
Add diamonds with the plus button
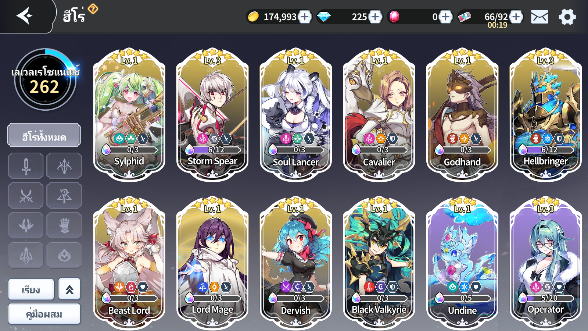(375, 17)
